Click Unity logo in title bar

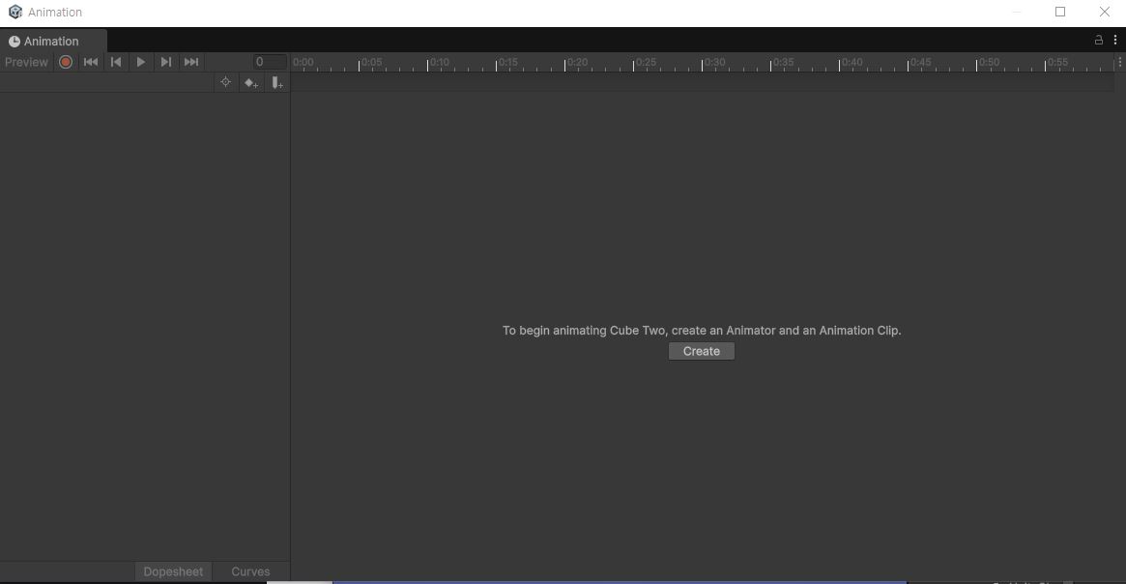point(15,13)
